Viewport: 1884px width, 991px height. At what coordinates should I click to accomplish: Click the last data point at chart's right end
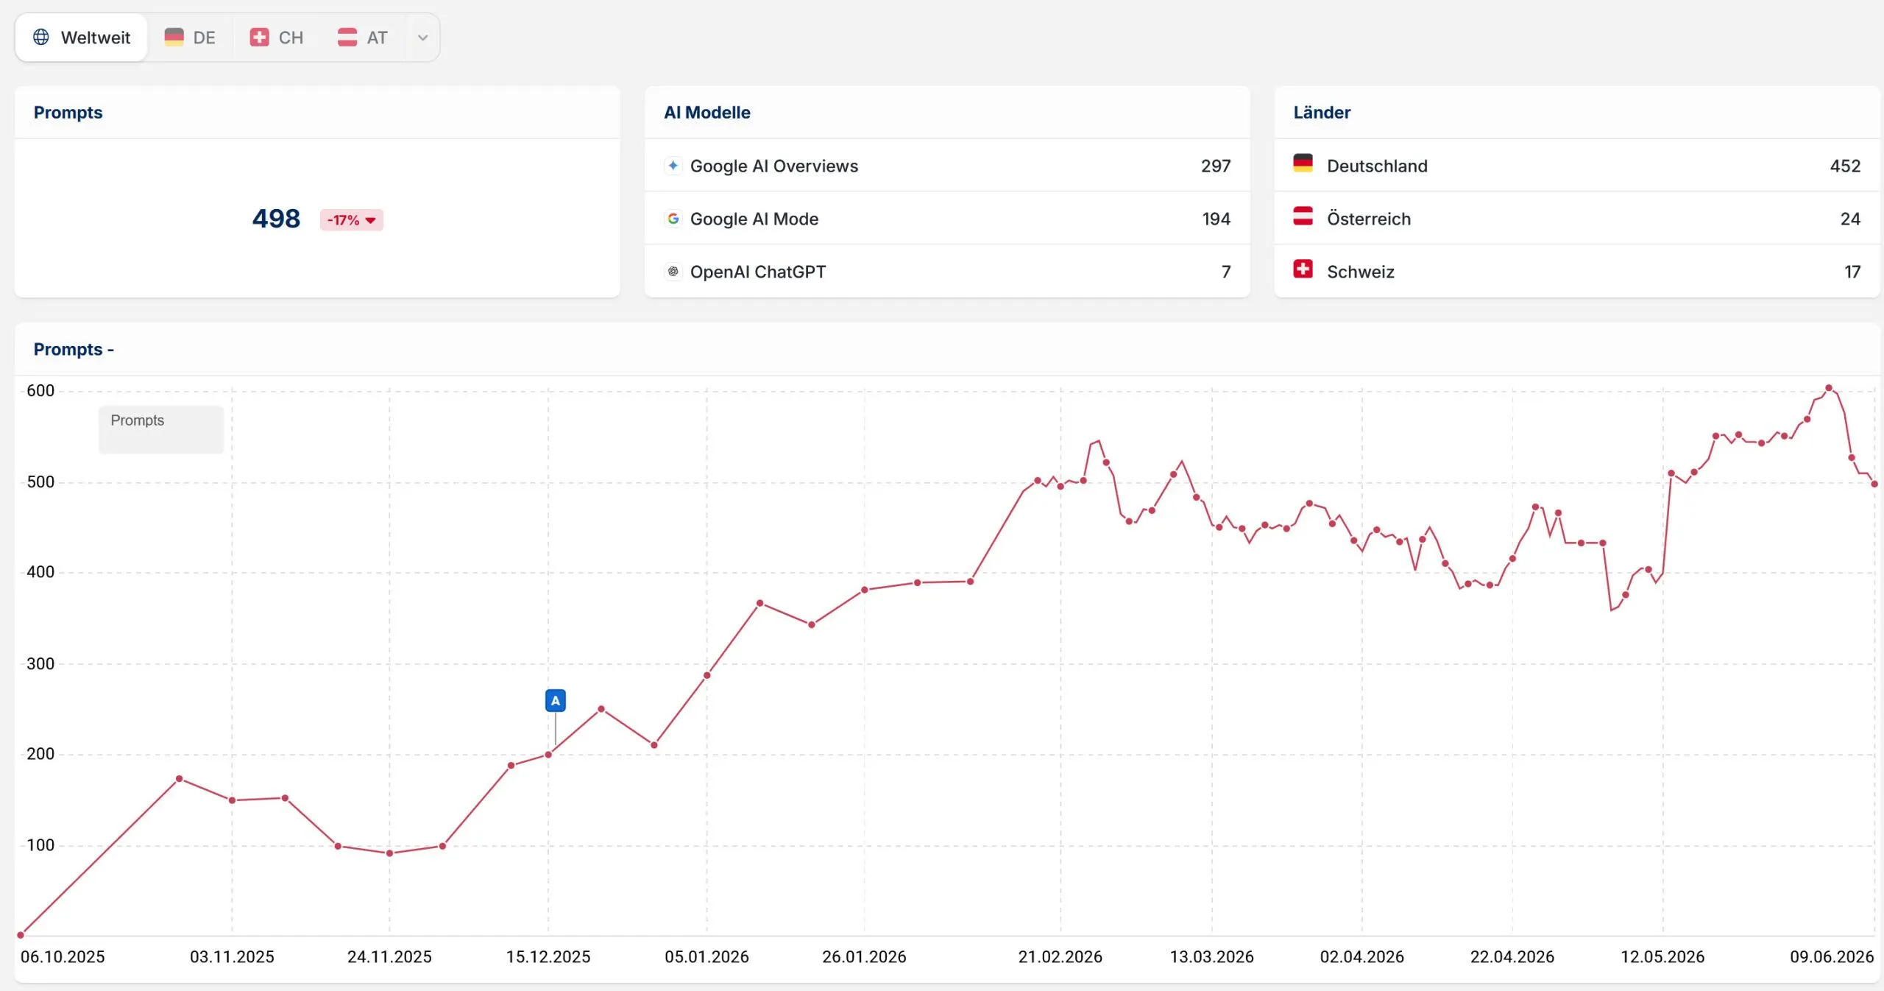(x=1874, y=484)
